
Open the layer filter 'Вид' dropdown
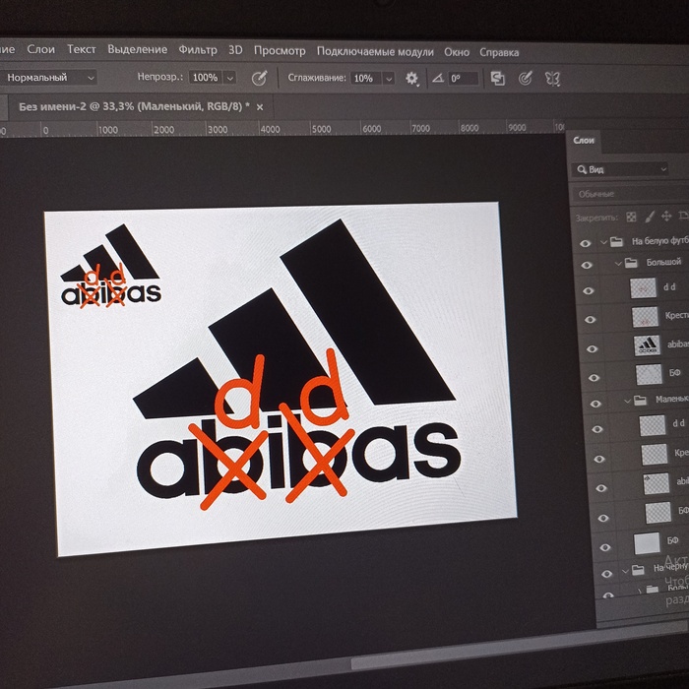tap(622, 169)
